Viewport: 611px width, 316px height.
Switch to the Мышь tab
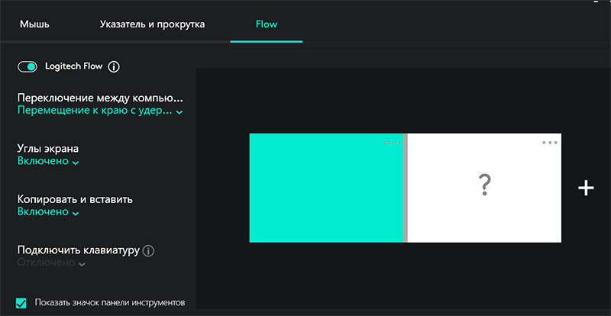pyautogui.click(x=34, y=24)
